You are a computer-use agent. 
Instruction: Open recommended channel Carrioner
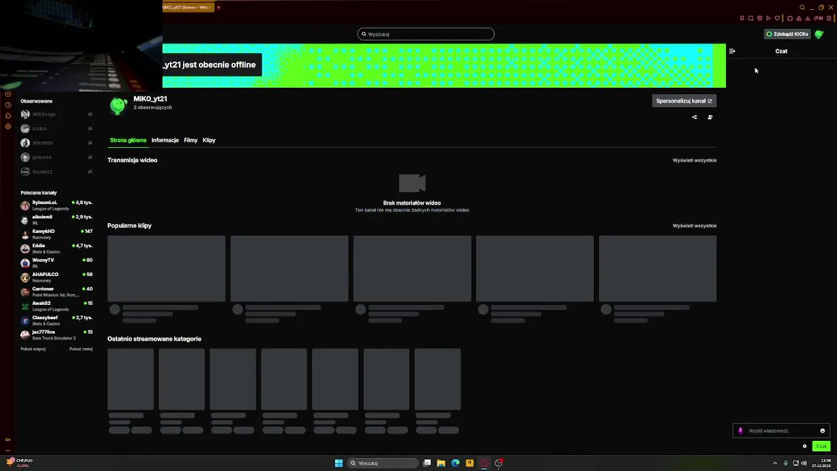click(56, 292)
